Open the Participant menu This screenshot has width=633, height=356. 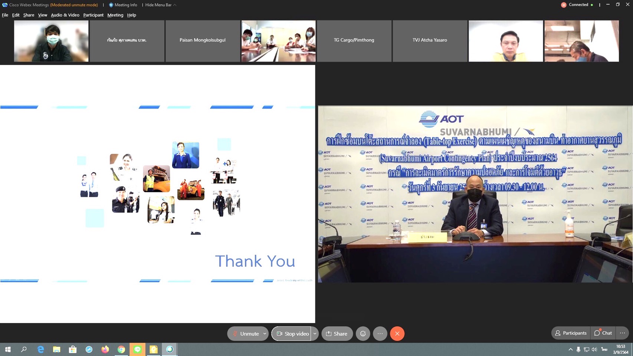[x=93, y=15]
